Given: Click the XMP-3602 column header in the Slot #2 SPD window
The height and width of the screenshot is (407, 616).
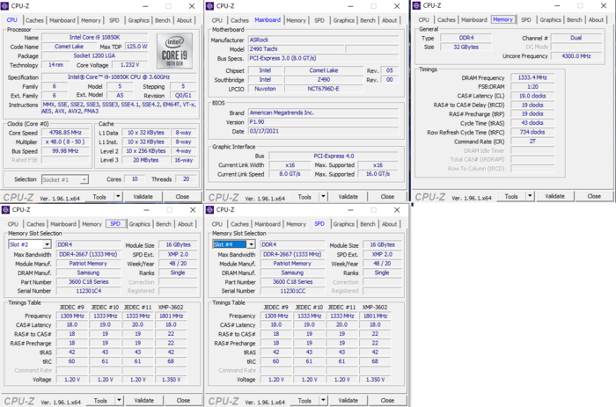Looking at the screenshot, I should [x=171, y=308].
